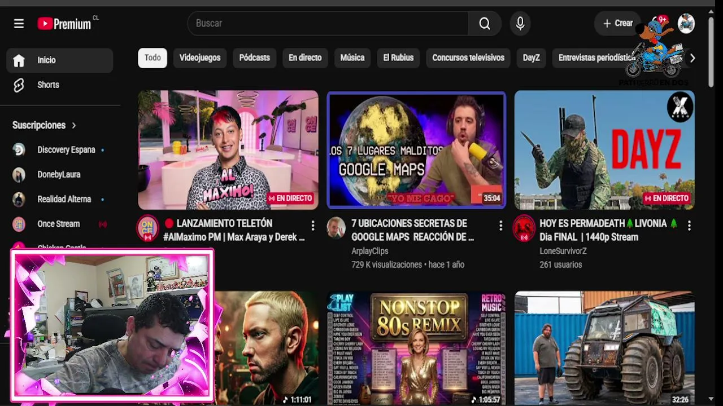The image size is (723, 406).
Task: Click the magnifier search button
Action: point(485,23)
